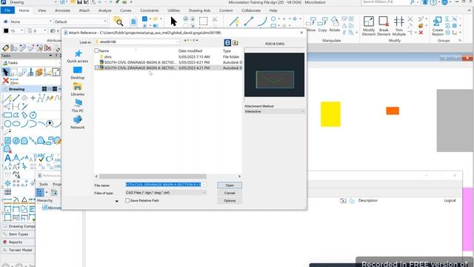Click the Options button in dialog

[x=230, y=201]
